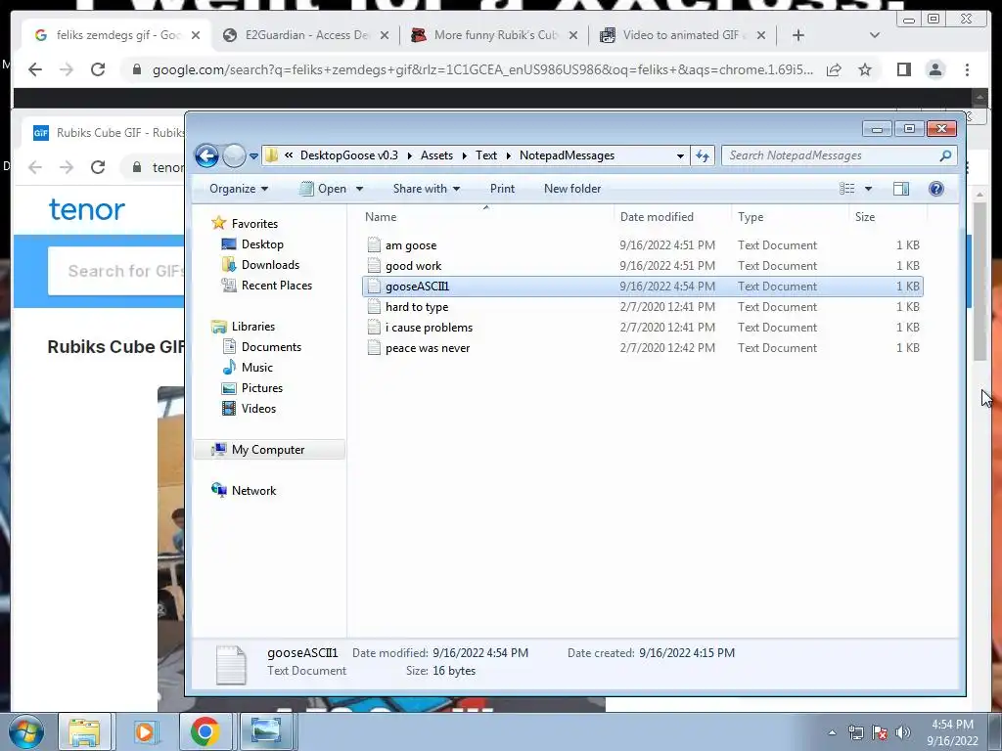This screenshot has width=1002, height=751.
Task: Click the Open button in Explorer toolbar
Action: [x=325, y=189]
